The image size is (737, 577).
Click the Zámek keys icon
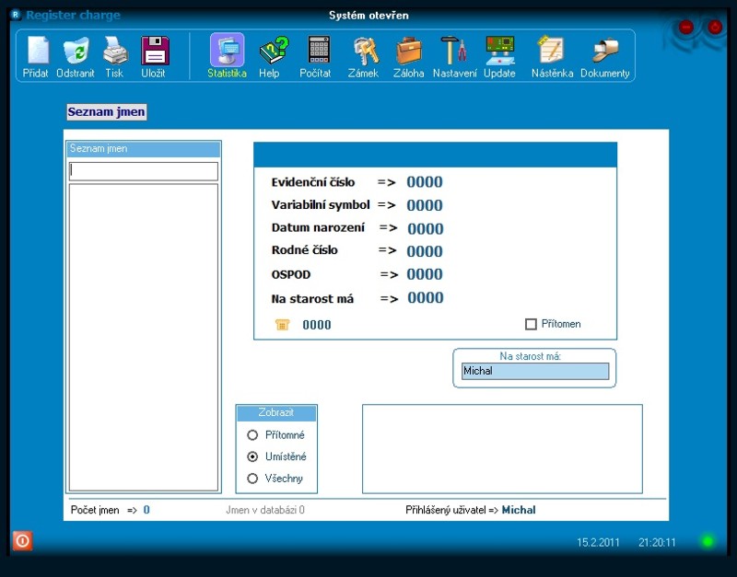(366, 51)
